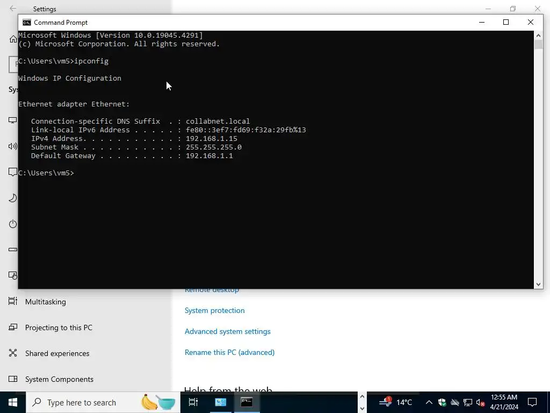Click the IPv4 address 192.168.1.15

pos(212,138)
